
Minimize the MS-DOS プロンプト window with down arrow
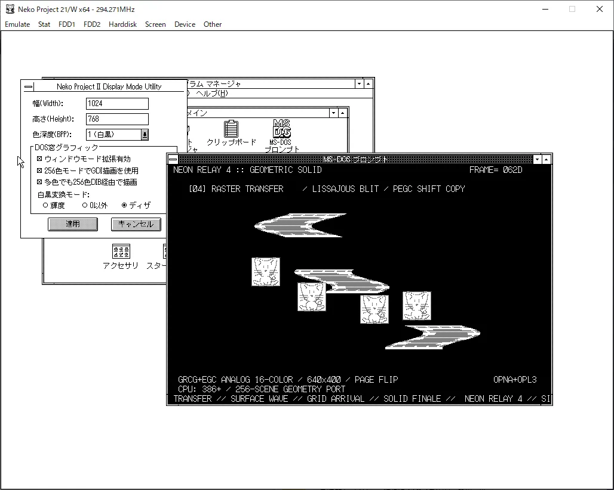(538, 159)
